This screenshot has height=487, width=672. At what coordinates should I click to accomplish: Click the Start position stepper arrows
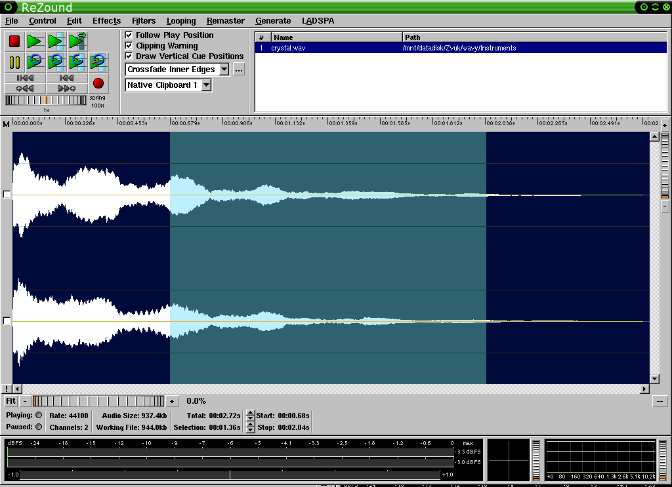point(251,415)
